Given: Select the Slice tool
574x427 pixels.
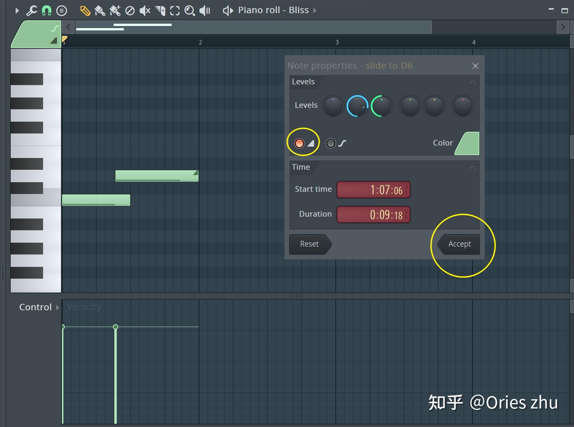Looking at the screenshot, I should pyautogui.click(x=160, y=11).
